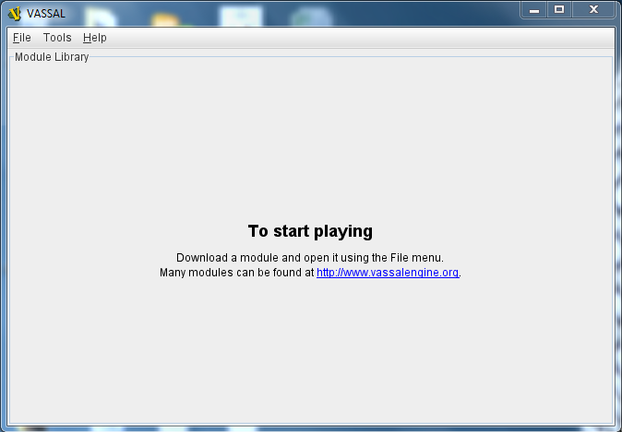Image resolution: width=622 pixels, height=432 pixels.
Task: Click the 'Module Library' panel label
Action: pyautogui.click(x=52, y=57)
